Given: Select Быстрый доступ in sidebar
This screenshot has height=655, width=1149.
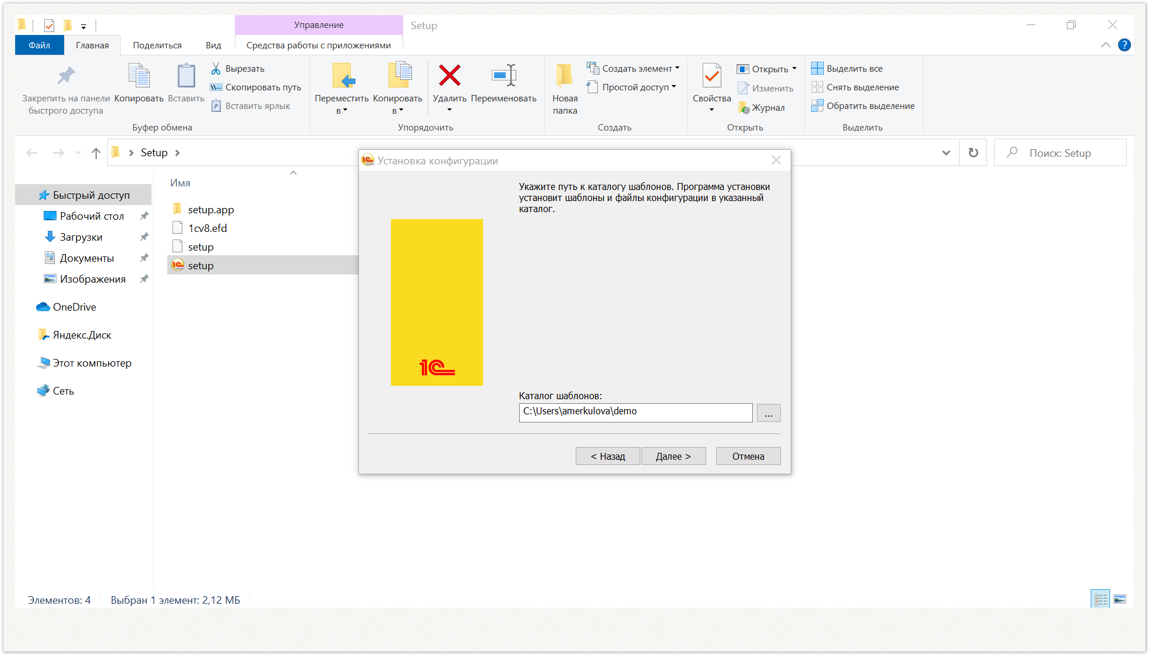Looking at the screenshot, I should pyautogui.click(x=84, y=195).
